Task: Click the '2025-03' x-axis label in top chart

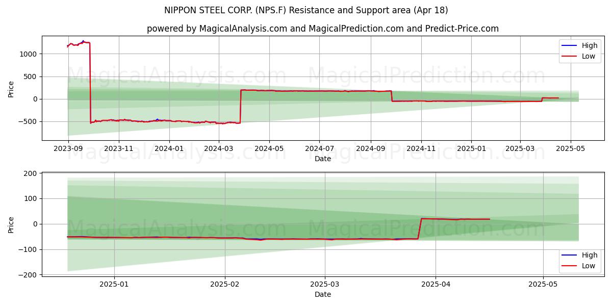Action: (520, 149)
